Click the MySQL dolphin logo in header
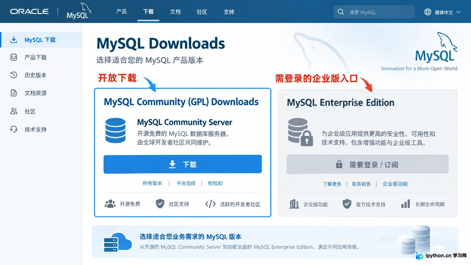The image size is (471, 265). pyautogui.click(x=79, y=11)
